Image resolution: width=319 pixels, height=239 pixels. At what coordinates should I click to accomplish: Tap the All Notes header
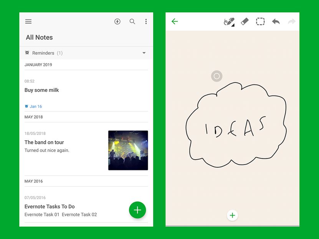[39, 38]
